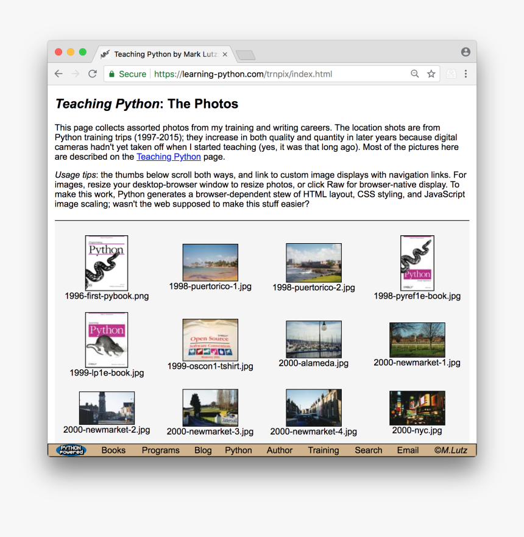Open the 2000-newmarket-3.jpg thumbnail
Image resolution: width=524 pixels, height=537 pixels.
[x=210, y=408]
